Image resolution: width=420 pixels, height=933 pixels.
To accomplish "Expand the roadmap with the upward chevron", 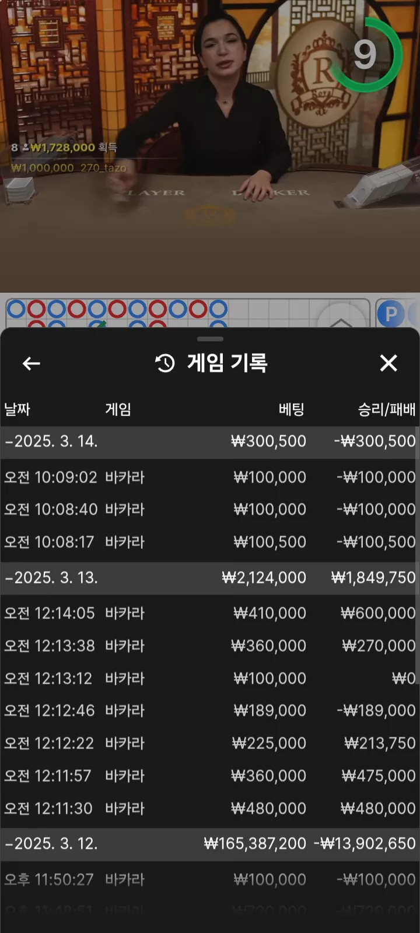I will (x=341, y=321).
